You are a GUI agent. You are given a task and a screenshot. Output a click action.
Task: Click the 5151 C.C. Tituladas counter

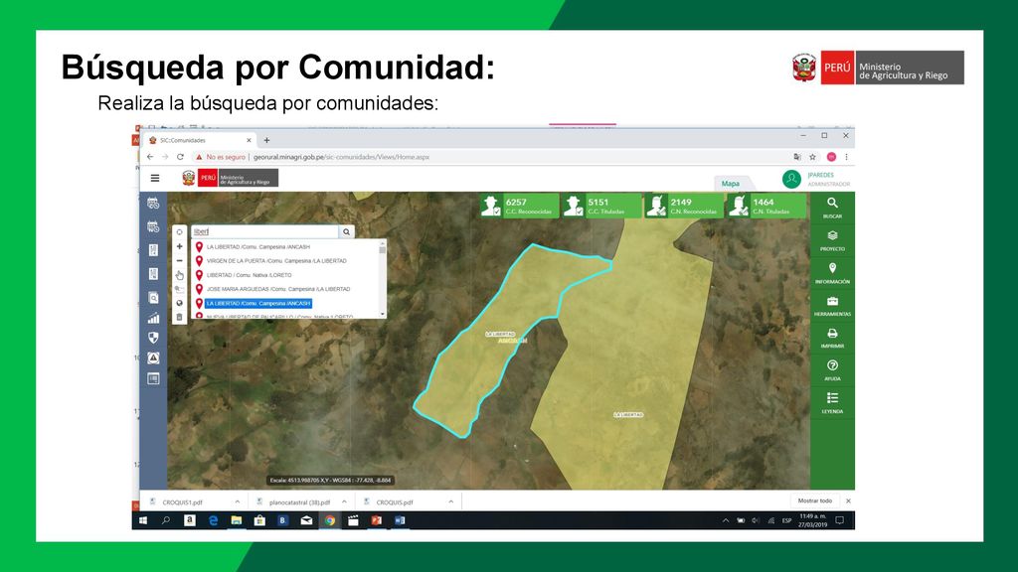[x=601, y=206]
